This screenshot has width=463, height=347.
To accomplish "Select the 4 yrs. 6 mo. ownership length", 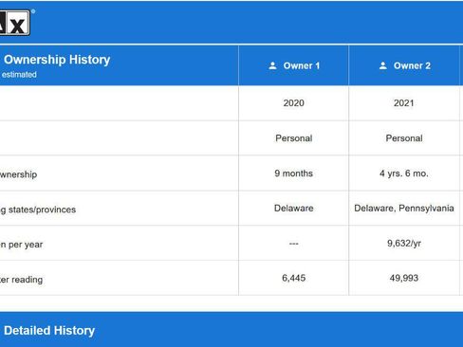I will (x=404, y=173).
